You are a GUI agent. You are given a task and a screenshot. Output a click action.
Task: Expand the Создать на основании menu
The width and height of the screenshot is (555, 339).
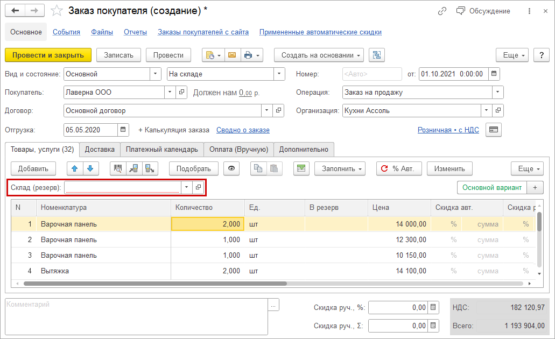tap(319, 55)
